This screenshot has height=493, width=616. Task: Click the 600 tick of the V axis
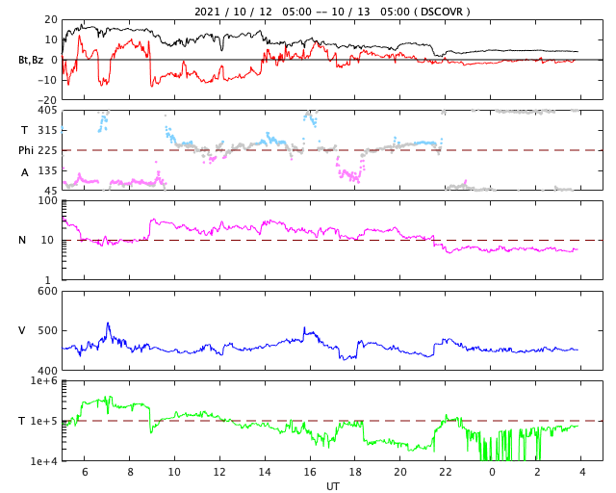[47, 292]
